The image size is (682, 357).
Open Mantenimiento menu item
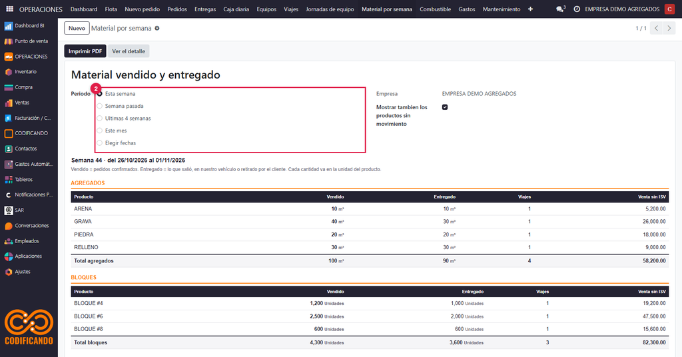502,9
